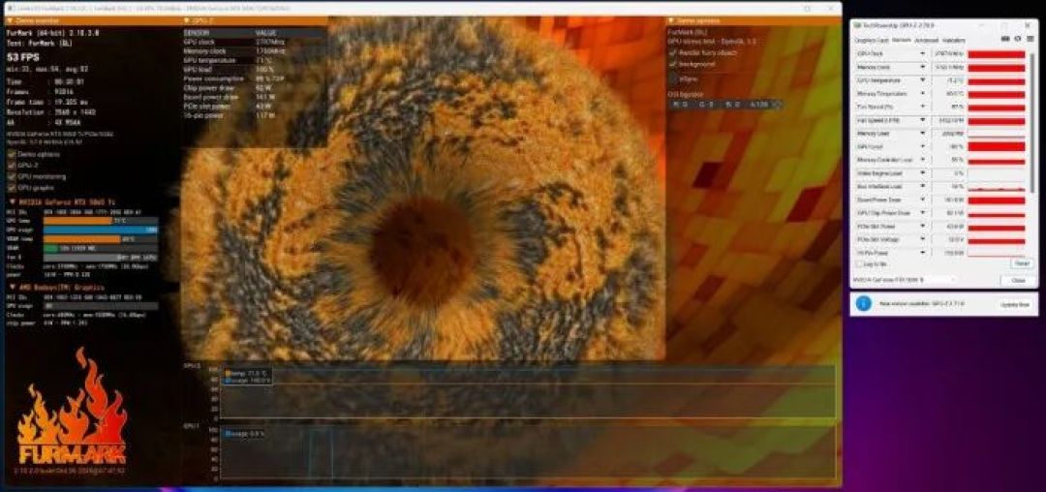Click the Reset button in GPU-Z
Viewport: 1046px width, 492px height.
[x=1020, y=264]
